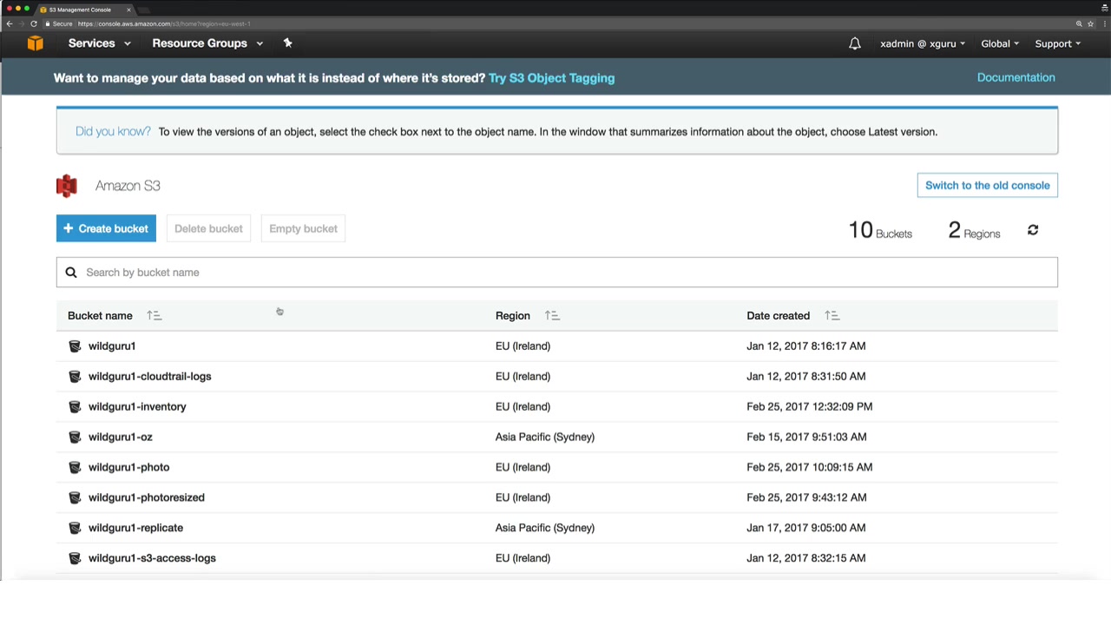Click the pin shortcuts icon

coord(288,43)
